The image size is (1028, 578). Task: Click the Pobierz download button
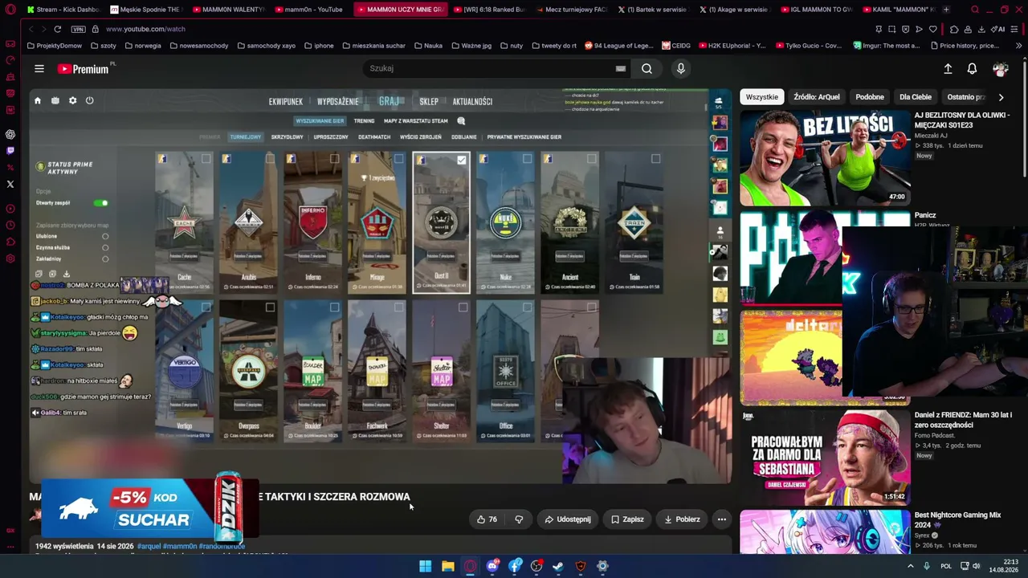pyautogui.click(x=682, y=519)
